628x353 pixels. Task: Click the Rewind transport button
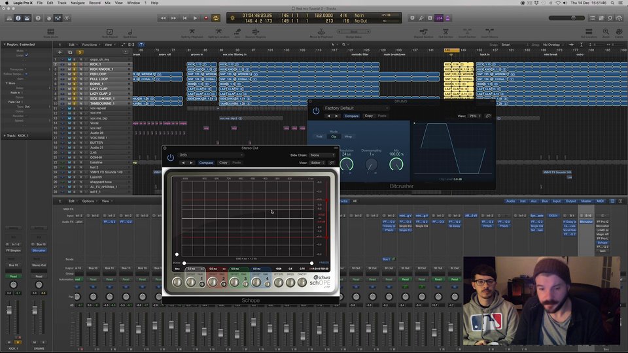(x=163, y=18)
